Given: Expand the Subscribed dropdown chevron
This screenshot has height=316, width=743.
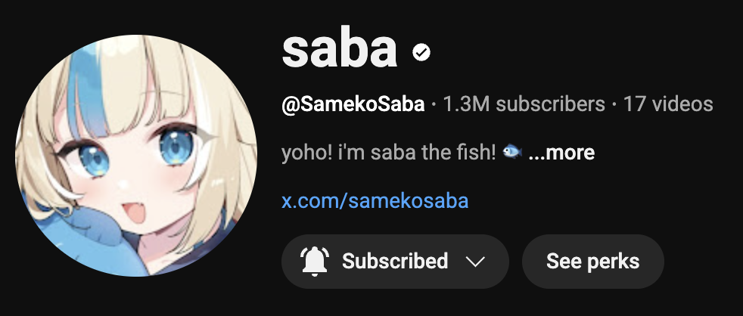Looking at the screenshot, I should coord(475,262).
